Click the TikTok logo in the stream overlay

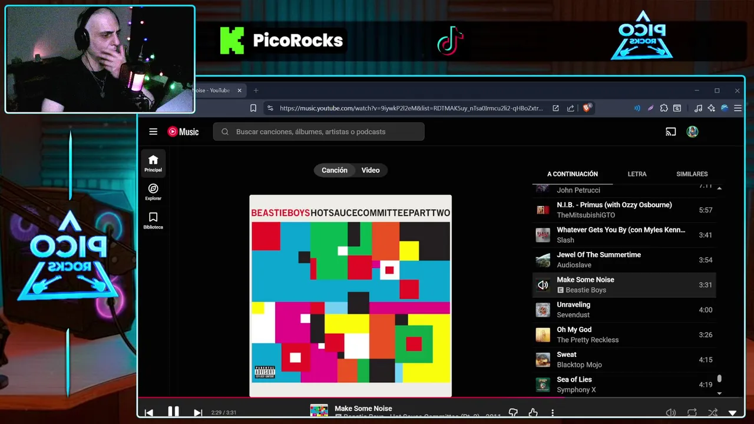(451, 41)
